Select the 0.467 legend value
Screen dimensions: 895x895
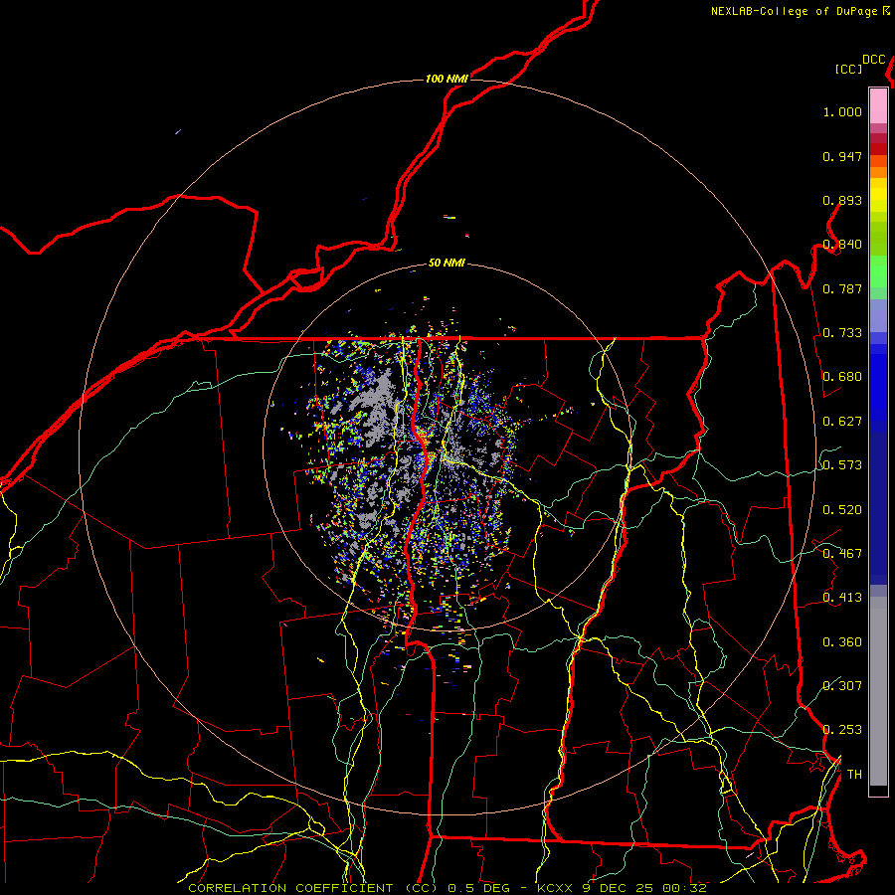coord(842,554)
